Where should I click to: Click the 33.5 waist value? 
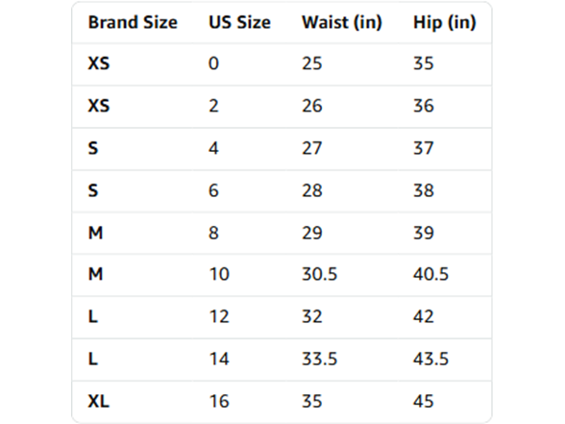tap(320, 359)
